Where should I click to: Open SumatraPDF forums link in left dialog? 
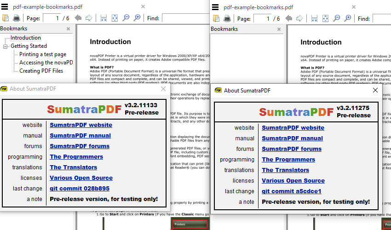[80, 146]
